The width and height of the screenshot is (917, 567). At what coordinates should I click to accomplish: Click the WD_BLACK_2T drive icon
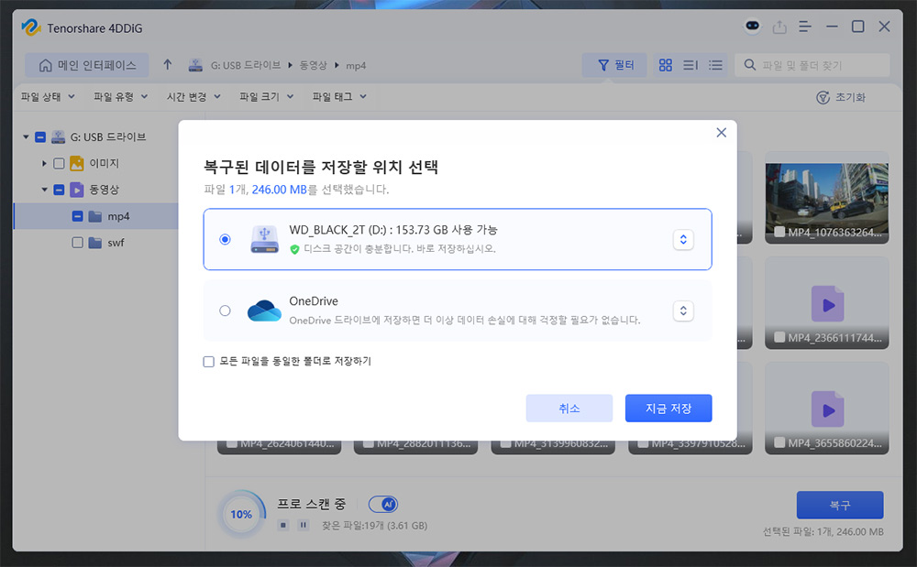265,239
